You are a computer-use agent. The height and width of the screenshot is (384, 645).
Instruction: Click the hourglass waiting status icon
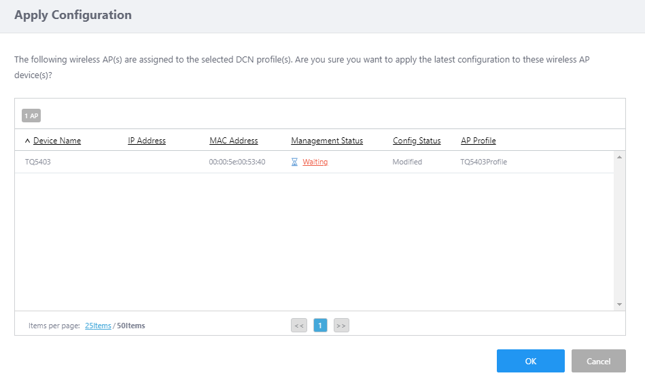pyautogui.click(x=294, y=162)
